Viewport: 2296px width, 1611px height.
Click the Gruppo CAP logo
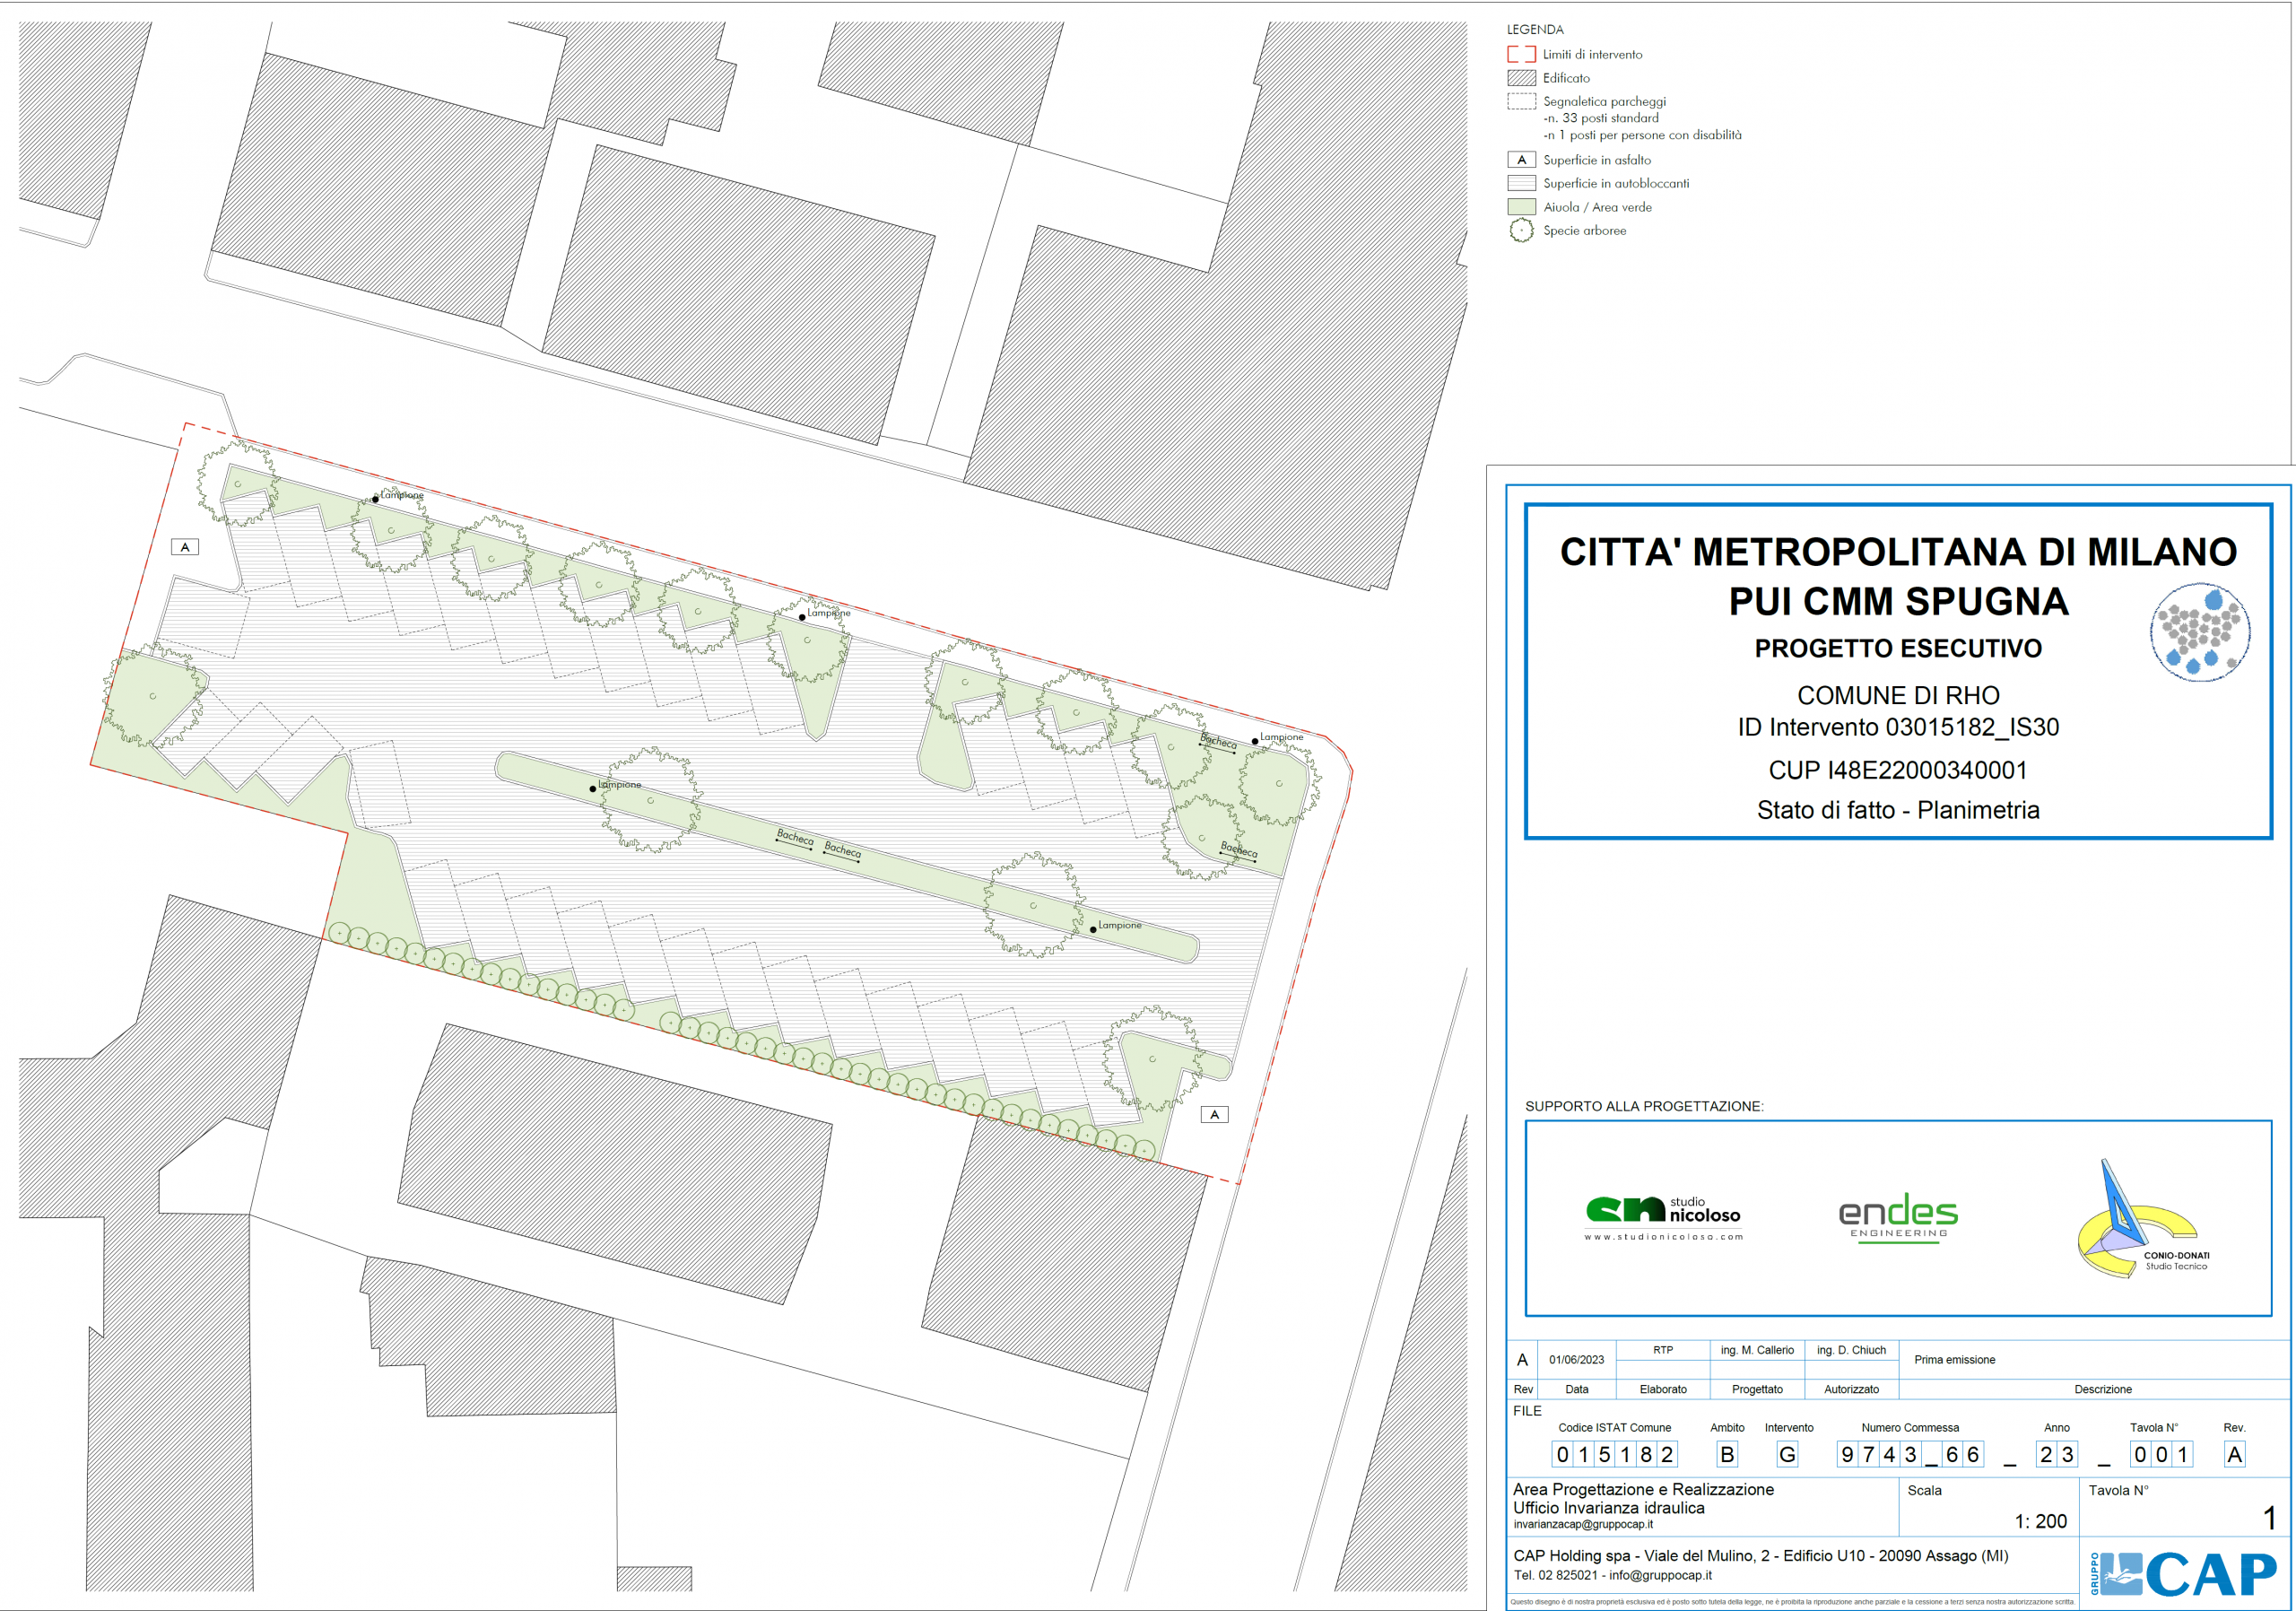point(2184,1575)
